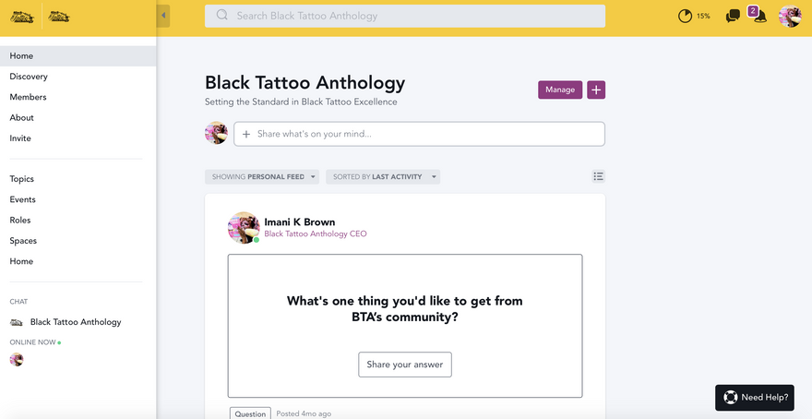Go to Members in the sidebar
This screenshot has width=812, height=419.
[28, 97]
